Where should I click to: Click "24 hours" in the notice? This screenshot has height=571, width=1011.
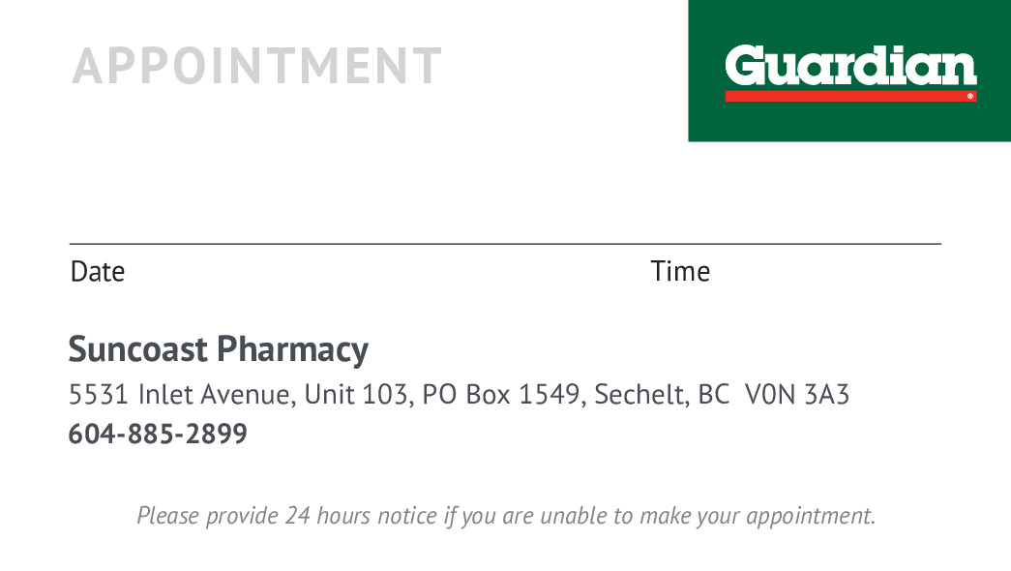[326, 516]
